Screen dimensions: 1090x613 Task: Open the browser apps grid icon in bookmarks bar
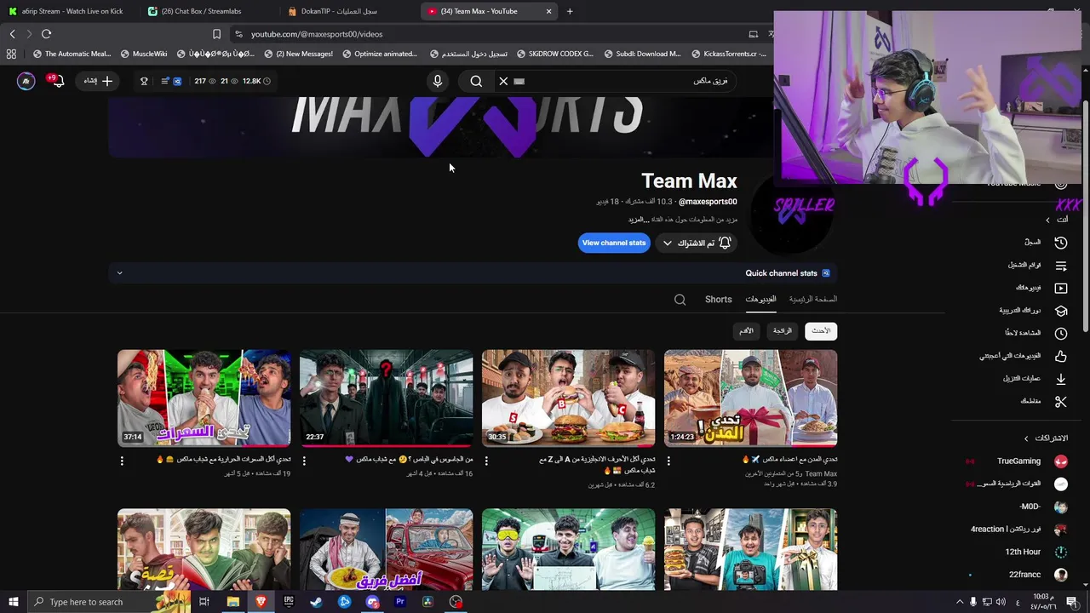11,54
